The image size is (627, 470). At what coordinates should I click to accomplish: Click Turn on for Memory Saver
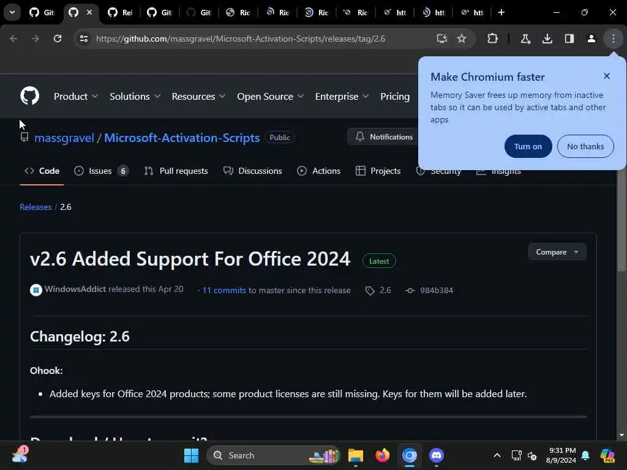pyautogui.click(x=528, y=146)
